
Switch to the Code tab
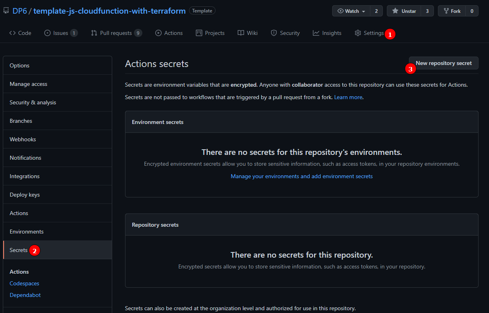(20, 33)
